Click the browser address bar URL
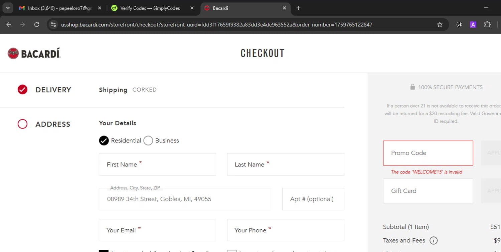The height and width of the screenshot is (252, 501). 217,25
